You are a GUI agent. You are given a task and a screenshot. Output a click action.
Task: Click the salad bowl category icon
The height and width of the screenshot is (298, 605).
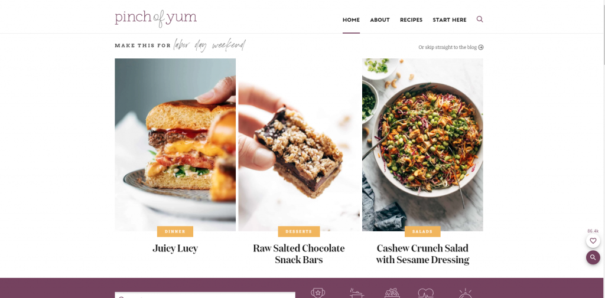click(x=392, y=293)
